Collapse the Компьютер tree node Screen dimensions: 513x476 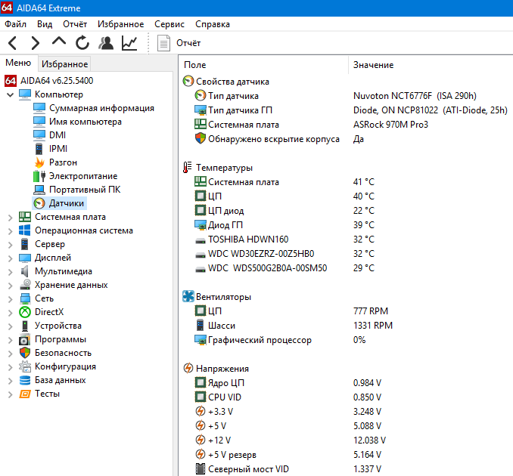[x=10, y=94]
